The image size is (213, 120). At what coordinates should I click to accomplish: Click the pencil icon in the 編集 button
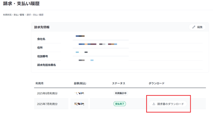tap(194, 27)
